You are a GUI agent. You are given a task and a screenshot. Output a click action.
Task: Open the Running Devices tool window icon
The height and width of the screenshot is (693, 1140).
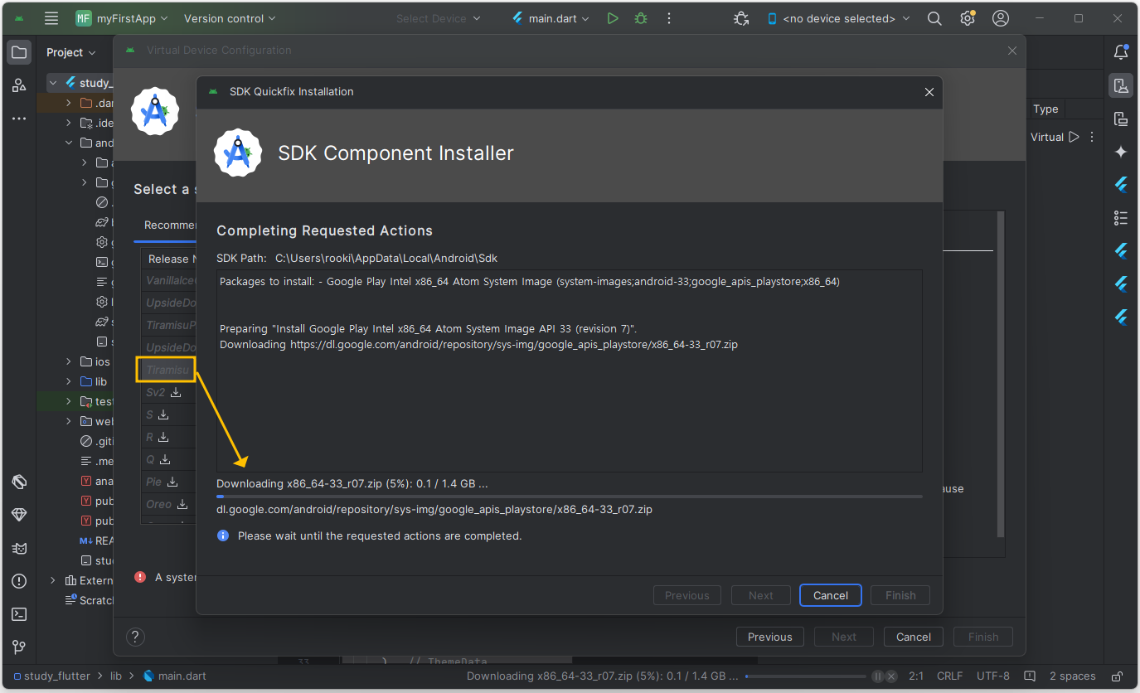[1121, 119]
